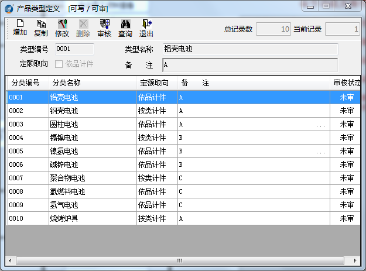Click the 备注 remarks text field
366x271 pixels.
pos(249,64)
